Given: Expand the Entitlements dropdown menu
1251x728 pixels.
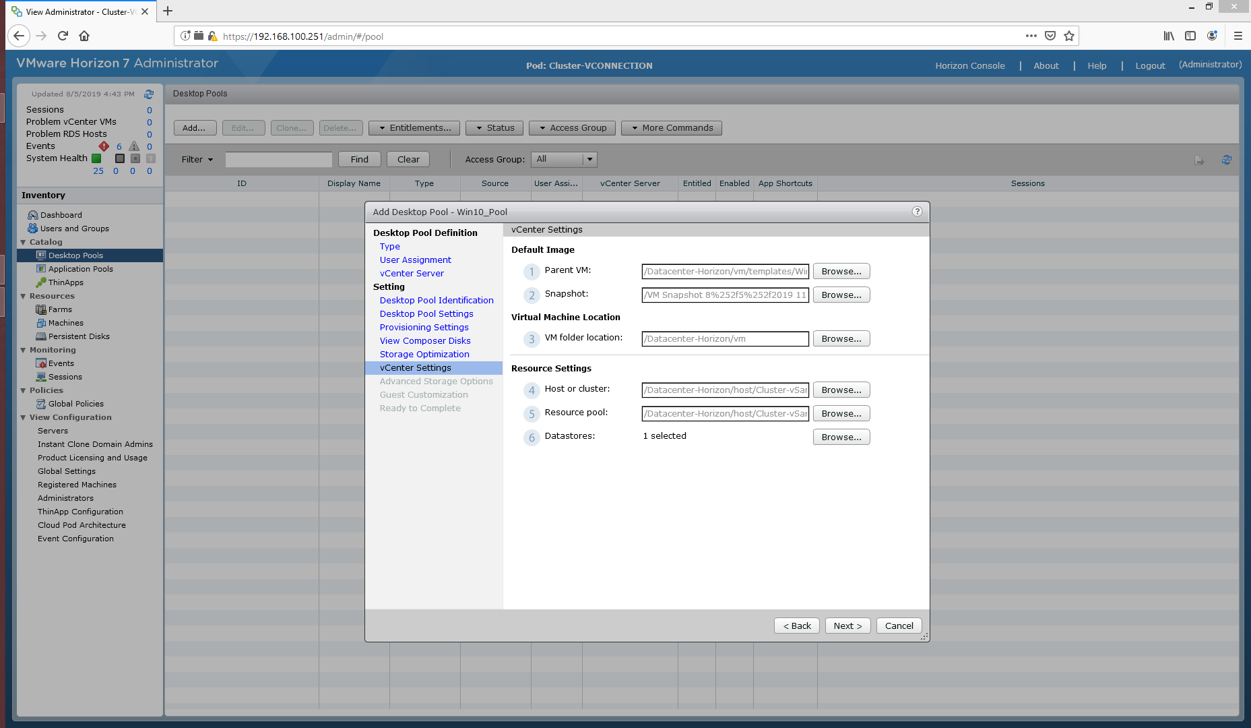Looking at the screenshot, I should (x=414, y=128).
